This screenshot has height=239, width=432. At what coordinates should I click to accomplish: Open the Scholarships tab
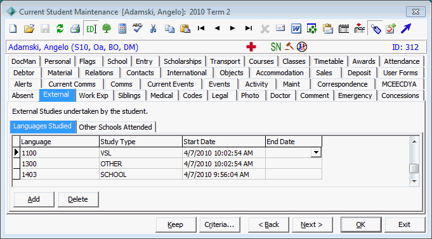pyautogui.click(x=183, y=61)
